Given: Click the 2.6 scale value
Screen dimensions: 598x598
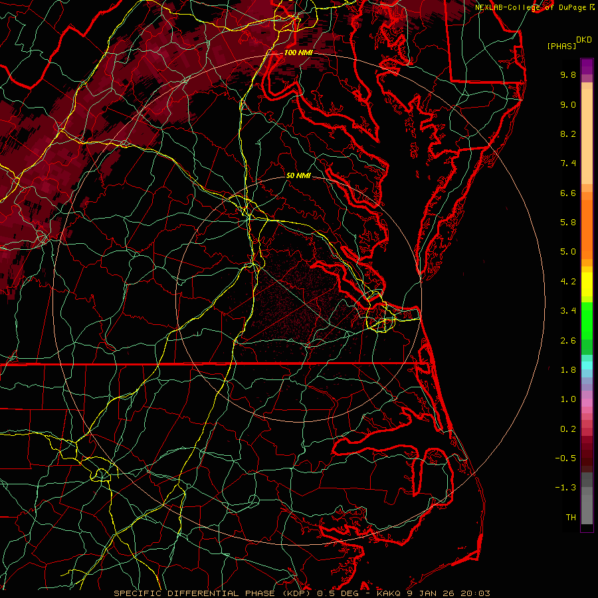Looking at the screenshot, I should click(x=568, y=341).
